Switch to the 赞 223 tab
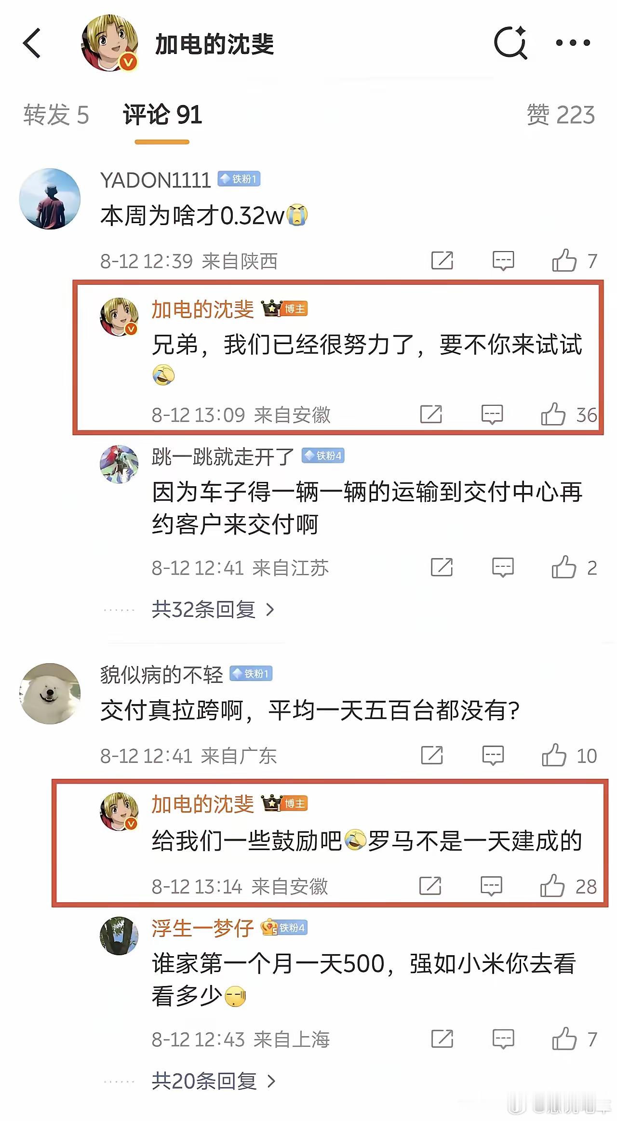The width and height of the screenshot is (617, 1121). 561,115
